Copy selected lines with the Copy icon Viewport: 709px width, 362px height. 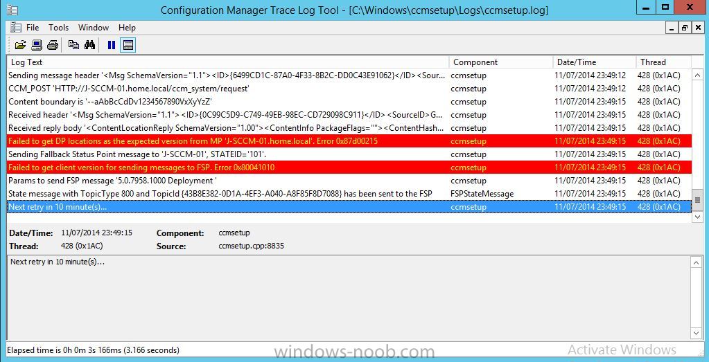click(x=73, y=45)
